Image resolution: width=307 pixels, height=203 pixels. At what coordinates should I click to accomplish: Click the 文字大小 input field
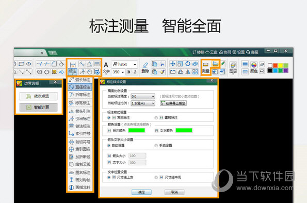point(137,162)
